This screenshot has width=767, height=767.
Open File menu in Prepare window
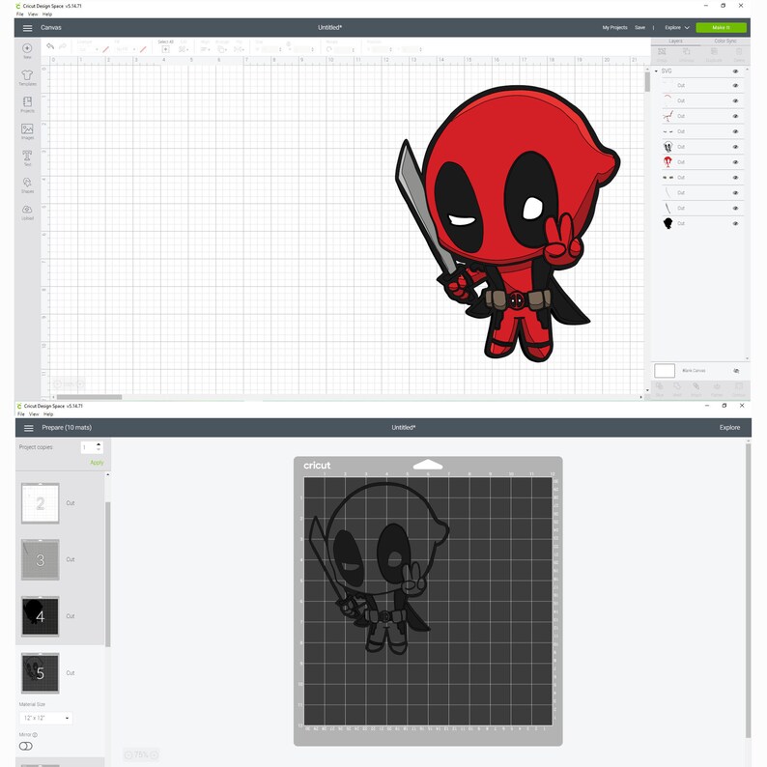point(21,414)
